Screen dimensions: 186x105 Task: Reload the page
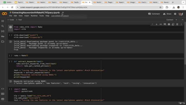[x=12, y=7]
